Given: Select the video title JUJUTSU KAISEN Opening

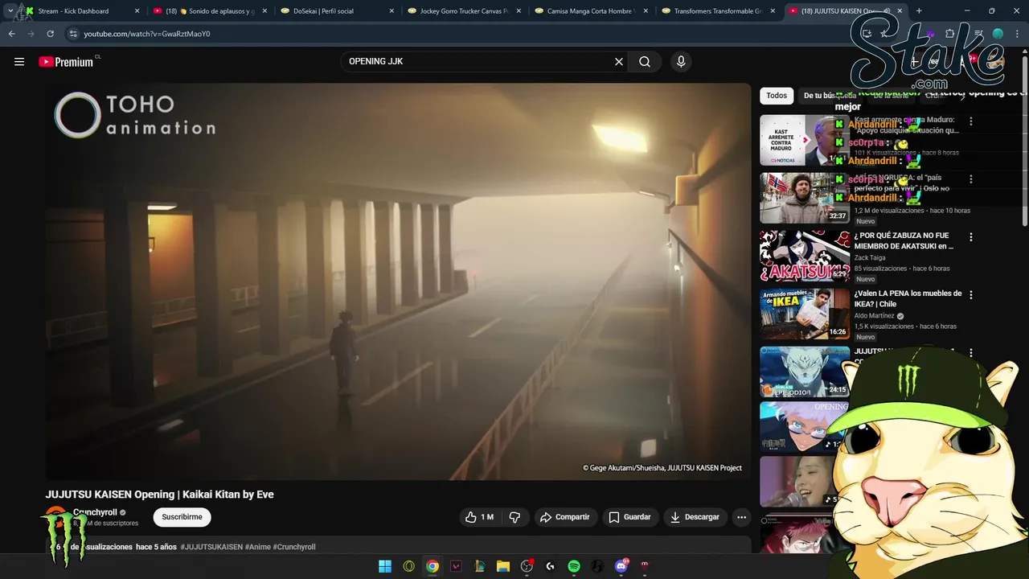Looking at the screenshot, I should coord(159,495).
